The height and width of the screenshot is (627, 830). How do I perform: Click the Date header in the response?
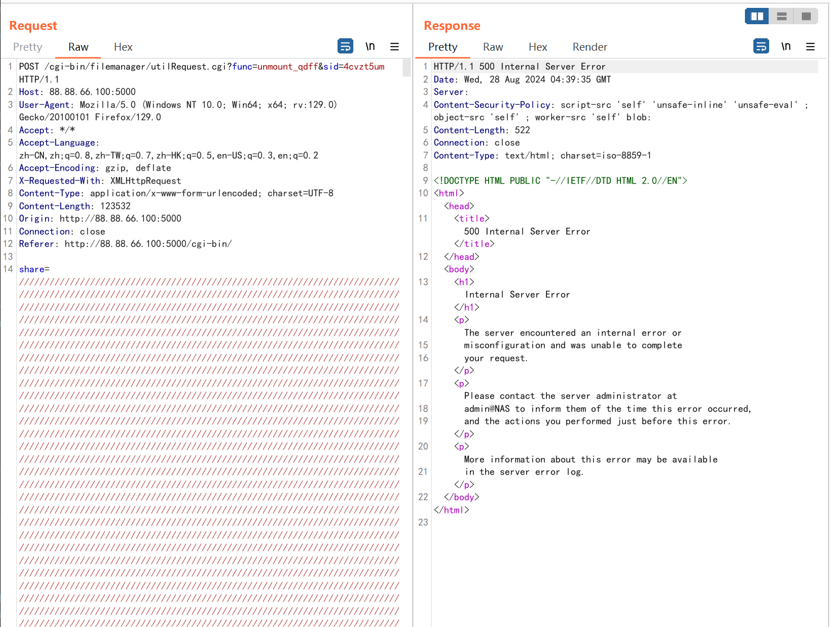[522, 79]
